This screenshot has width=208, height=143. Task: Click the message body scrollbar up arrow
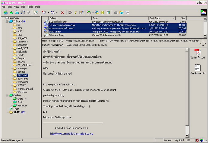click(x=187, y=50)
